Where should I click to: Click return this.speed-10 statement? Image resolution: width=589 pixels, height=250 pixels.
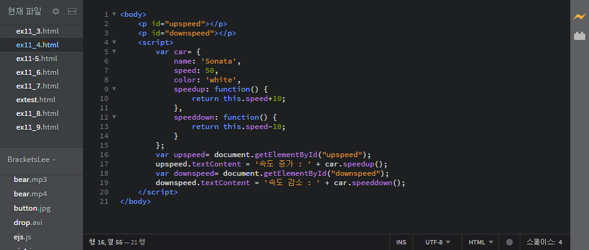(238, 127)
